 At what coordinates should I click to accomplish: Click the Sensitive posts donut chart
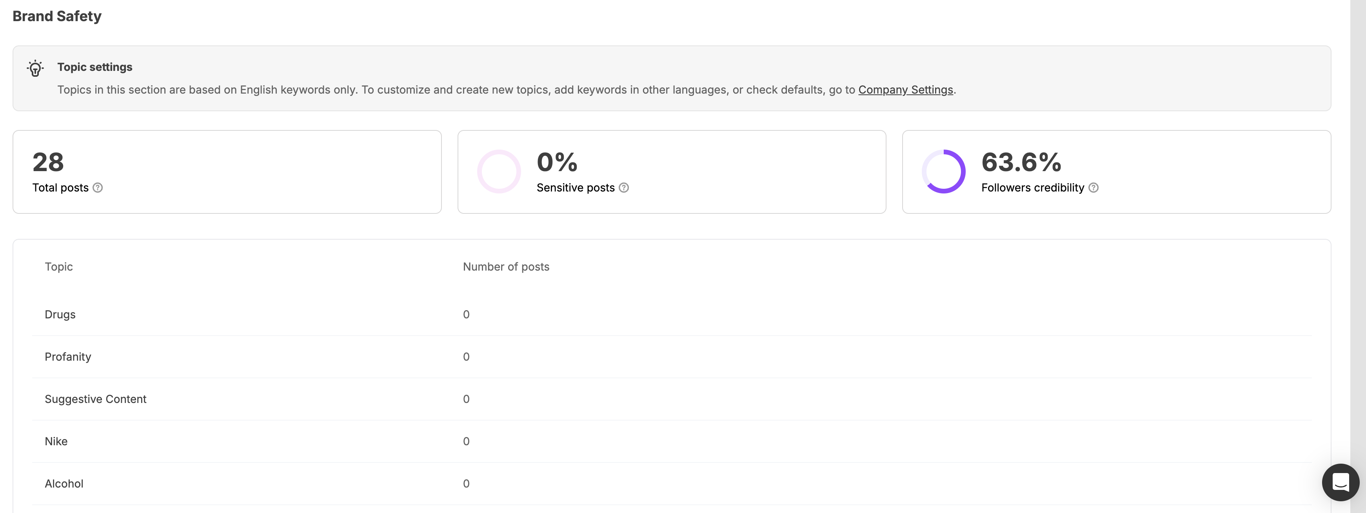coord(499,172)
